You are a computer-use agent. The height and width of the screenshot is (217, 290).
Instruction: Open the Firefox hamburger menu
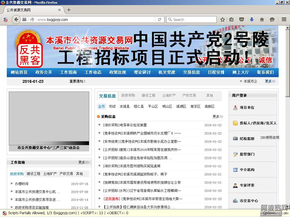[284, 19]
